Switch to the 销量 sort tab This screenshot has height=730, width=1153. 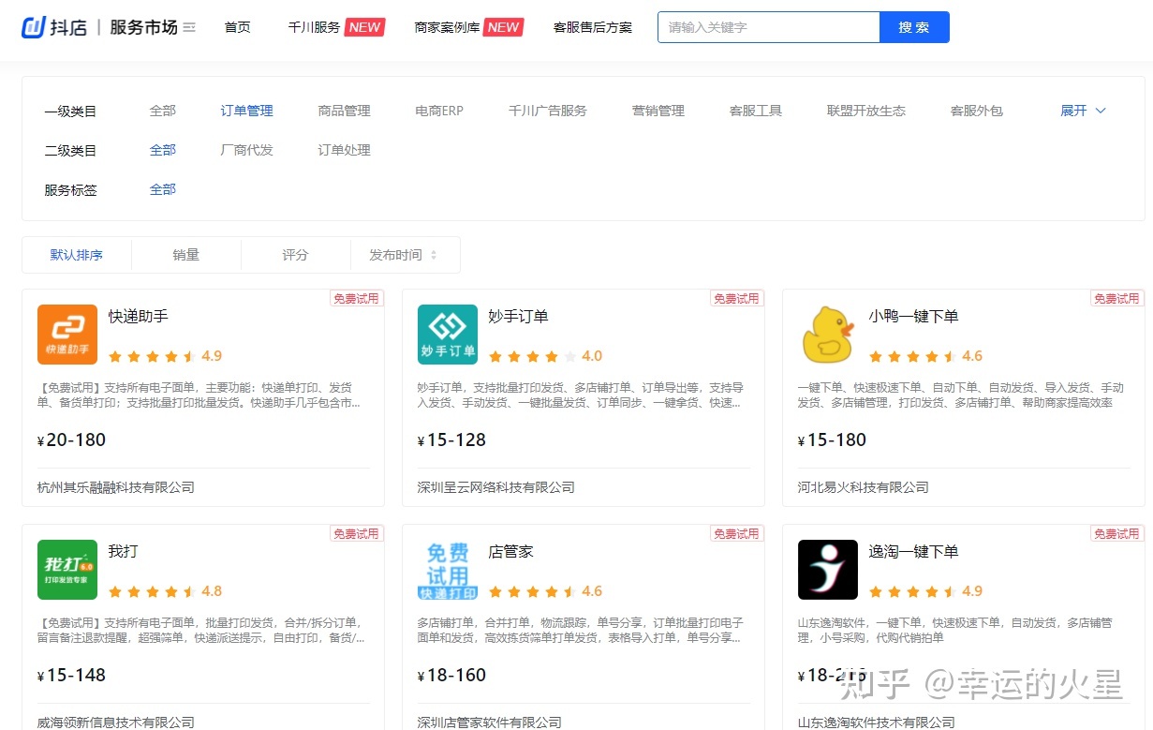pos(185,254)
